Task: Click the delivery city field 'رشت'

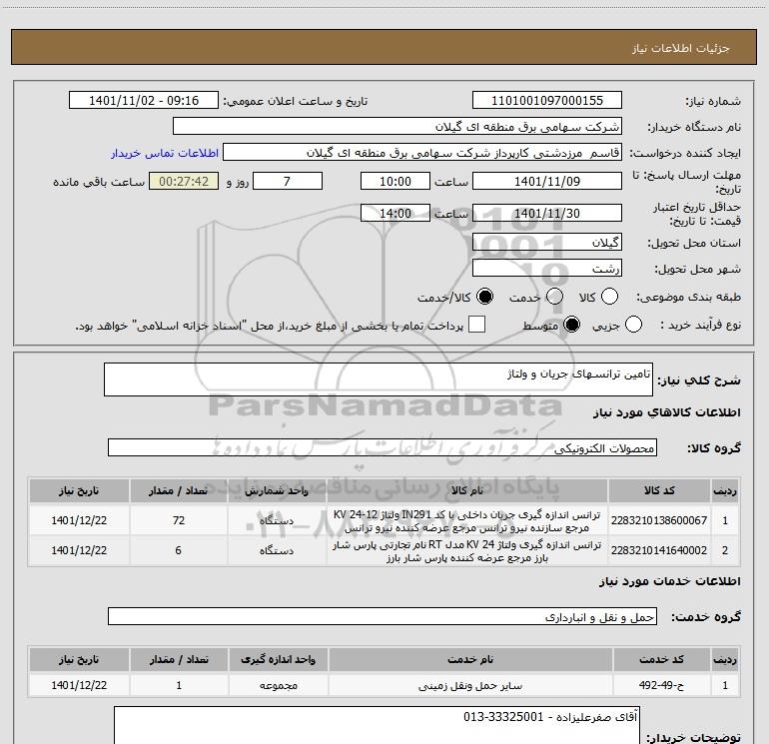Action: (x=547, y=269)
